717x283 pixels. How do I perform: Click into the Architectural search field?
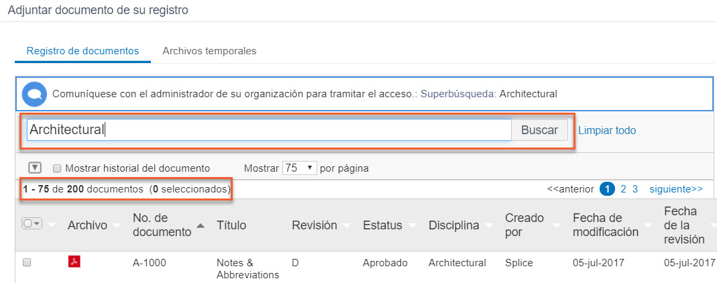(268, 130)
